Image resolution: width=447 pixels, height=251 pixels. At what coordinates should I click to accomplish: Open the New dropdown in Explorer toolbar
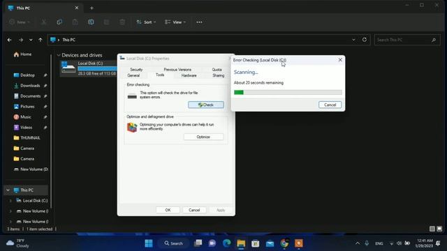pyautogui.click(x=20, y=22)
